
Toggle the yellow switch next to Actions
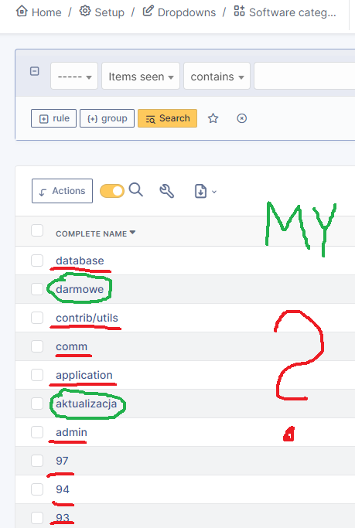112,191
